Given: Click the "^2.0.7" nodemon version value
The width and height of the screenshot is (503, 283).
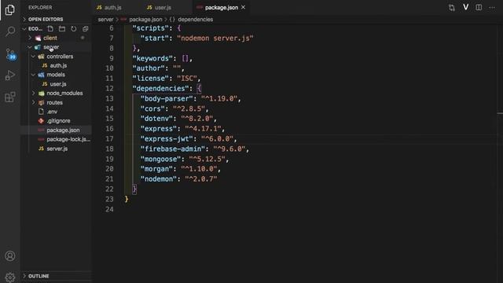Looking at the screenshot, I should point(201,179).
